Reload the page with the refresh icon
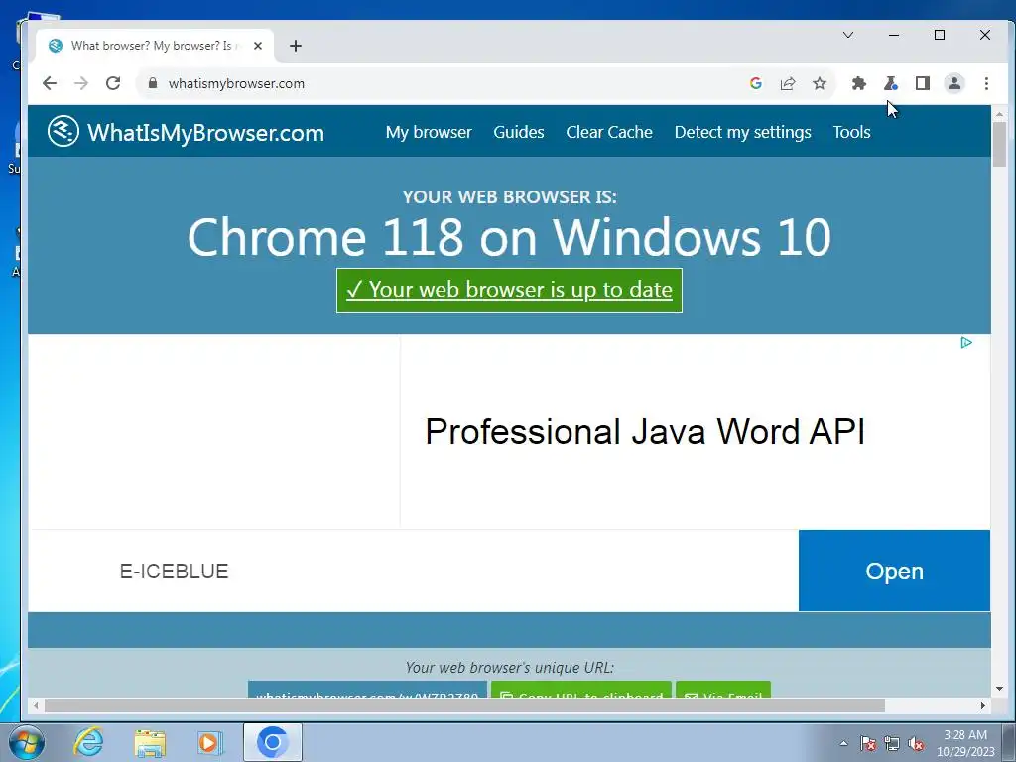 coord(113,83)
